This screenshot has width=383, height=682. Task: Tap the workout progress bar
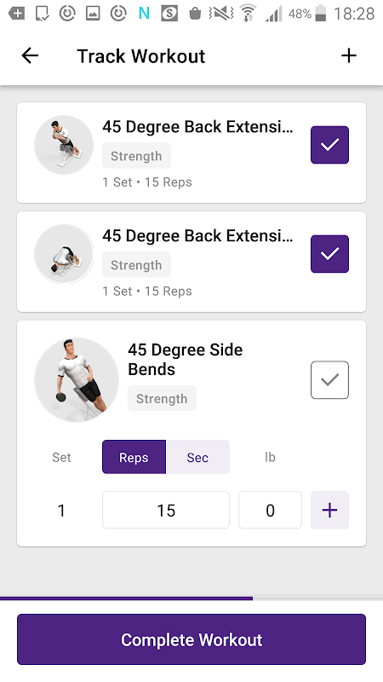pyautogui.click(x=191, y=598)
